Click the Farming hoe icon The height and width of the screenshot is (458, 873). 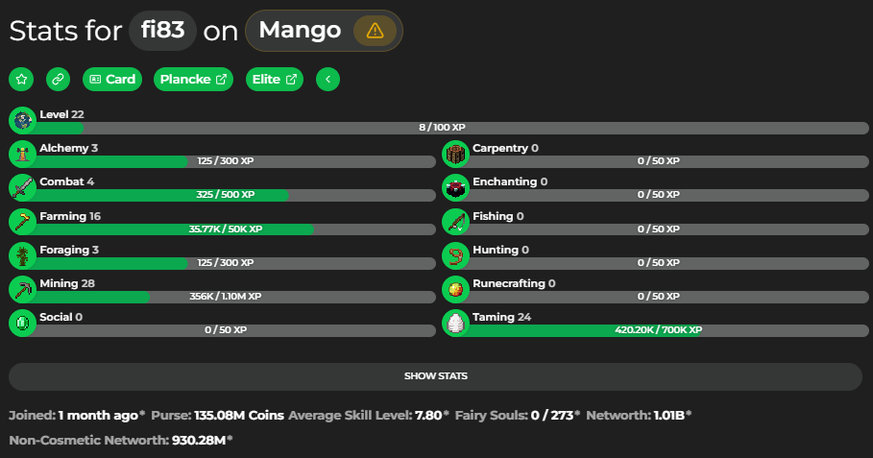pyautogui.click(x=23, y=222)
